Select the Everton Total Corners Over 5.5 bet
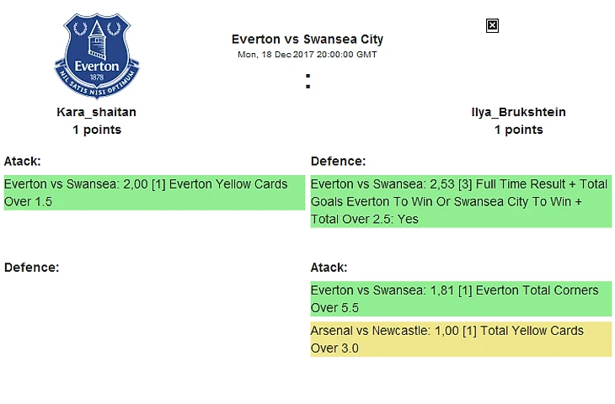Screen dimensions: 615x404 tap(461, 299)
